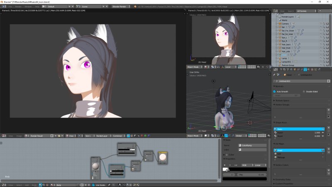Edit the Untitled.003 mesh name field

point(302,81)
